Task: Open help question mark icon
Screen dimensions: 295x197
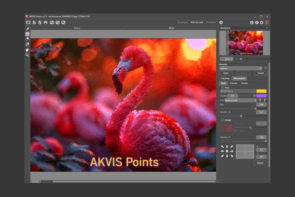Action: point(257,23)
